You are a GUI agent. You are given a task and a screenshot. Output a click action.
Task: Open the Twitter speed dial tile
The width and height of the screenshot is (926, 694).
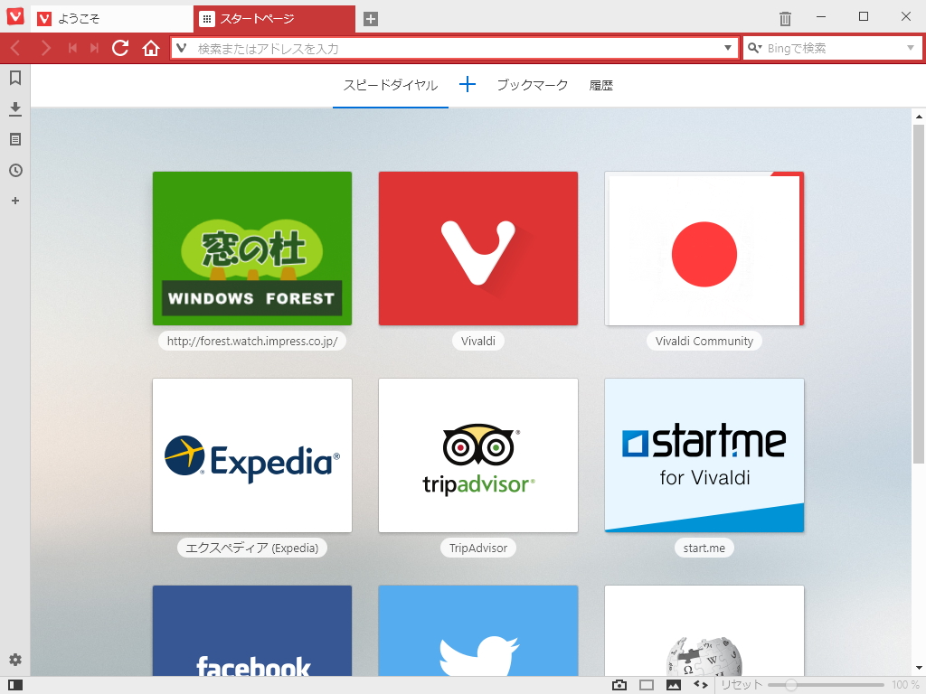click(478, 631)
